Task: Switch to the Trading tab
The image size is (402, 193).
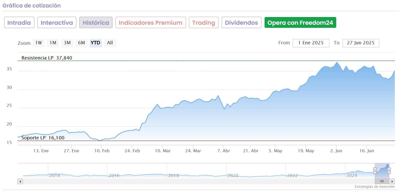Action: (204, 23)
